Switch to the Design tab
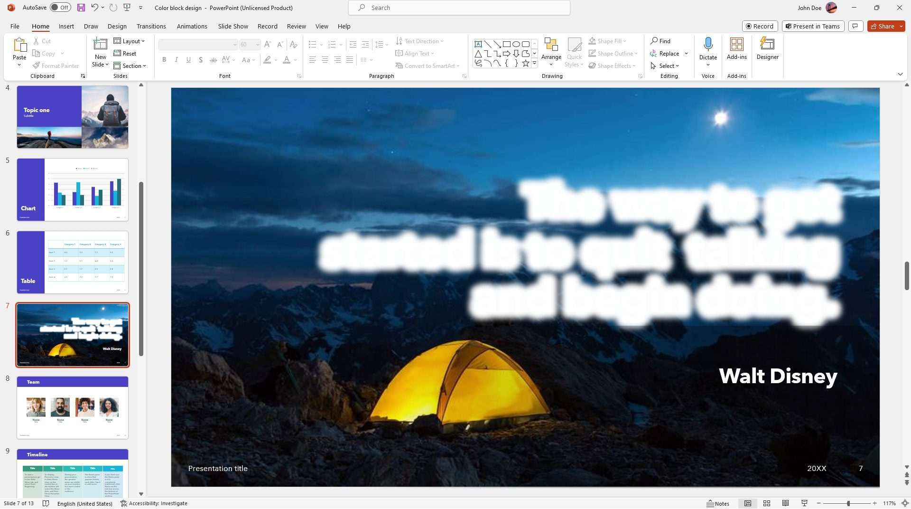Screen dimensions: 911x509 coord(117,26)
